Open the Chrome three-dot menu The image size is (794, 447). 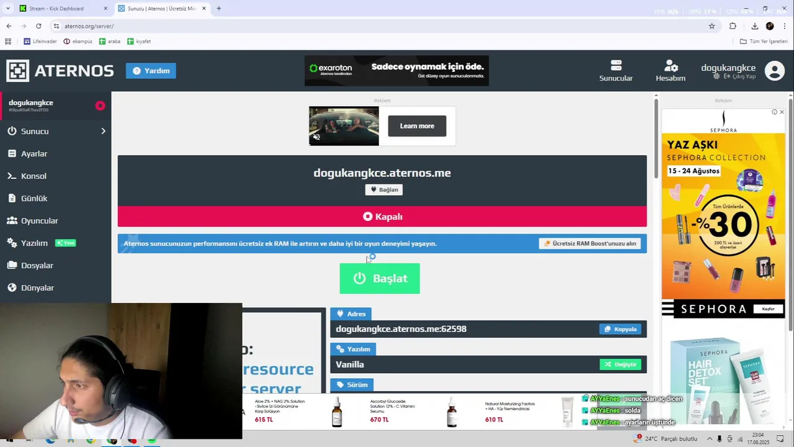(785, 26)
